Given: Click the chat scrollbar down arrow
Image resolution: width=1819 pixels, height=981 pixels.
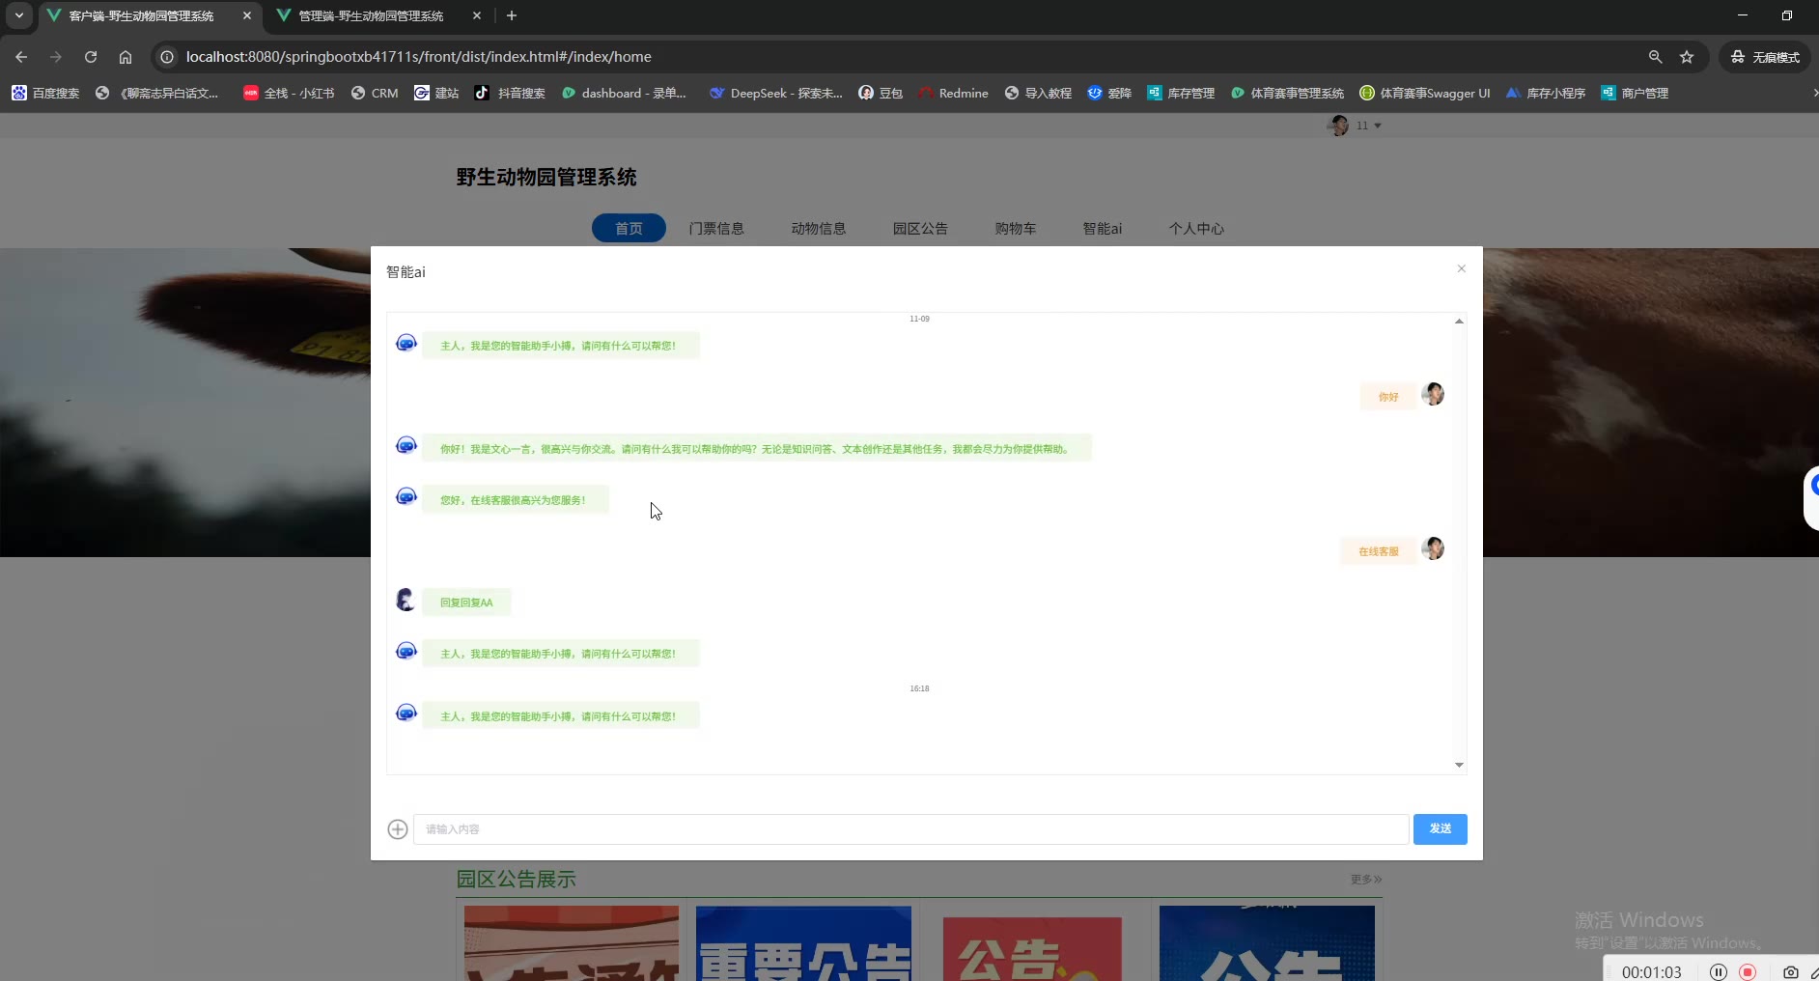Looking at the screenshot, I should coord(1459,765).
